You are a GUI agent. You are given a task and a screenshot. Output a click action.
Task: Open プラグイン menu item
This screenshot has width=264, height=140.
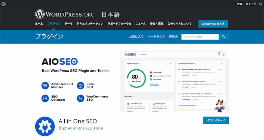54,24
